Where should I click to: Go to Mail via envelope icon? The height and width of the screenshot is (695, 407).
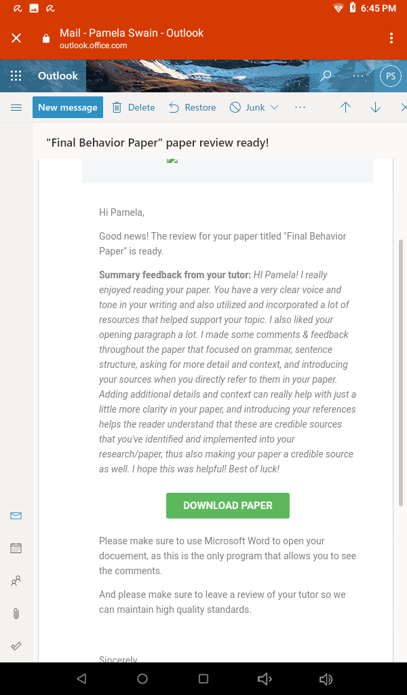point(16,516)
